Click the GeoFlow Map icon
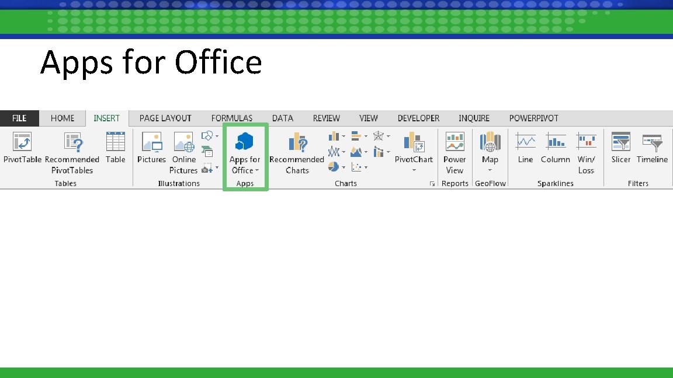The height and width of the screenshot is (378, 673). click(490, 142)
